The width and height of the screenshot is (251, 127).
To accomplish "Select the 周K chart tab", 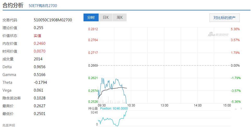I will tap(120, 17).
